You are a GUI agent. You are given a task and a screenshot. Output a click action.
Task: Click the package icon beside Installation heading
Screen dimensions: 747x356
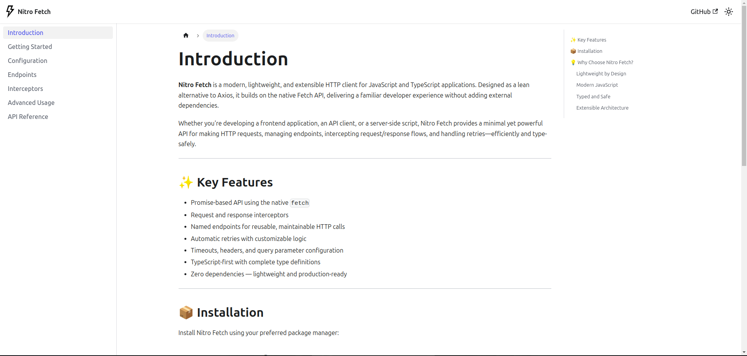point(186,312)
